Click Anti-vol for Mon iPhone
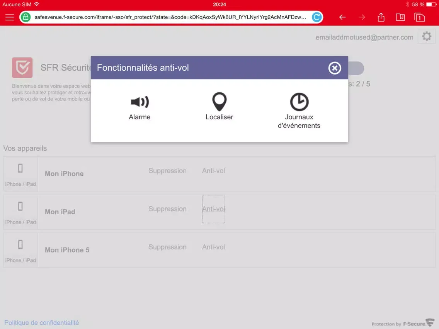This screenshot has width=439, height=329. pos(213,171)
